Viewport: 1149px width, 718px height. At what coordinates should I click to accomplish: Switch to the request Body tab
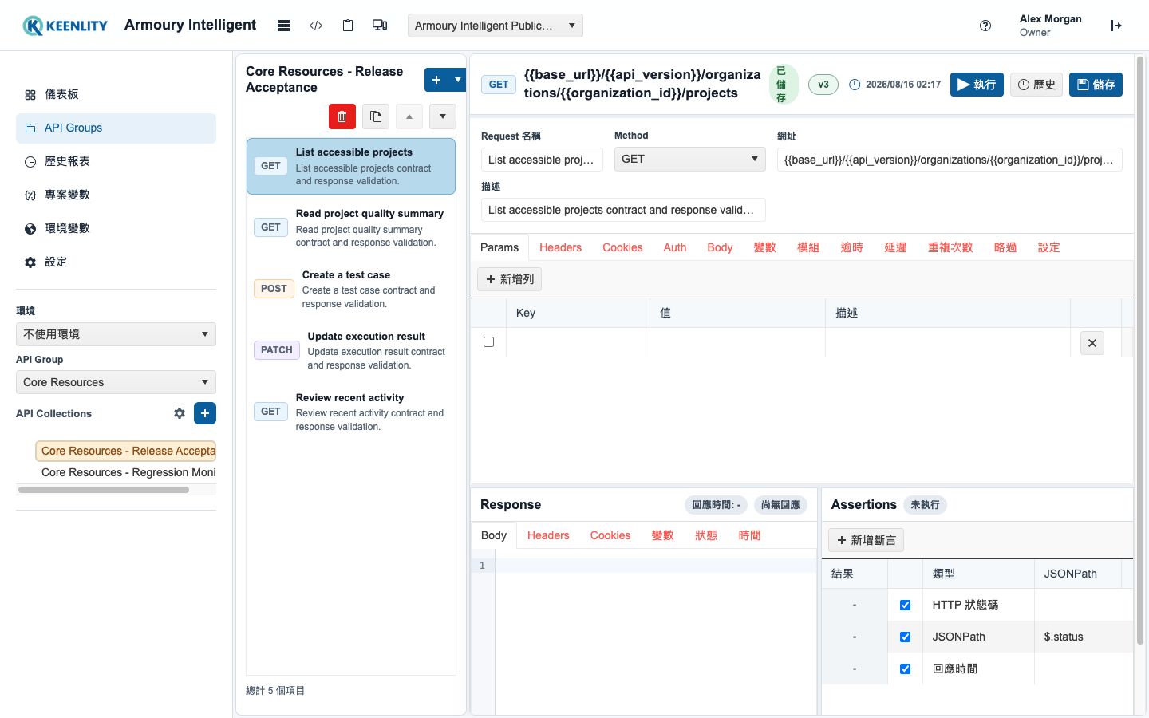pos(720,247)
